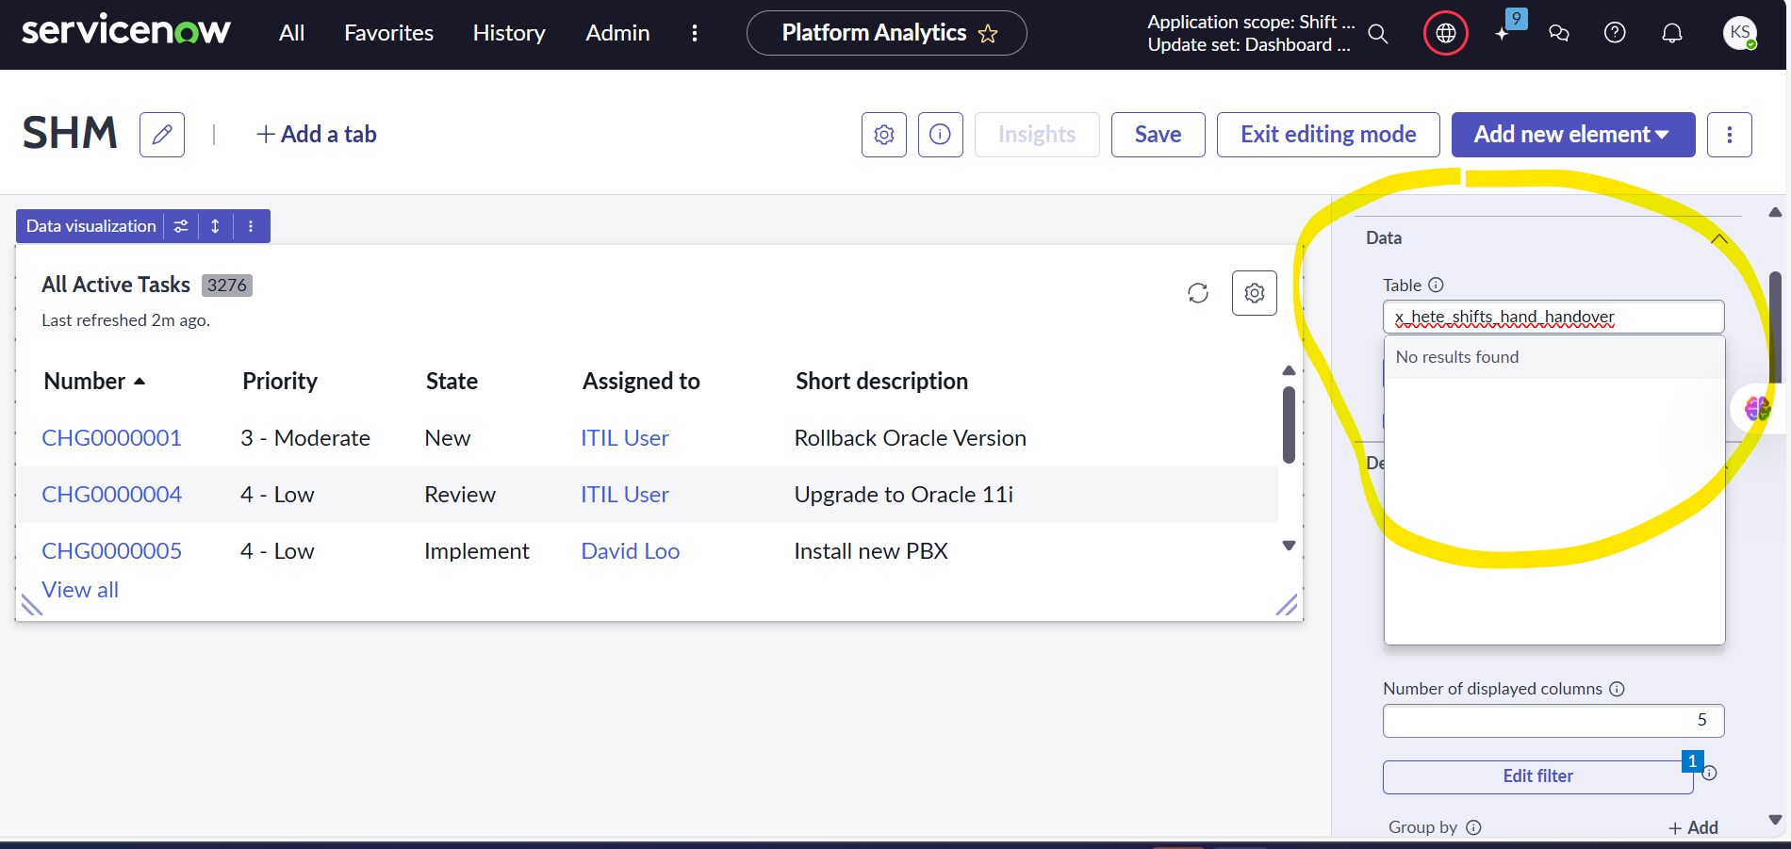Open the dashboard more options kebab menu
The width and height of the screenshot is (1791, 849).
coord(1729,135)
